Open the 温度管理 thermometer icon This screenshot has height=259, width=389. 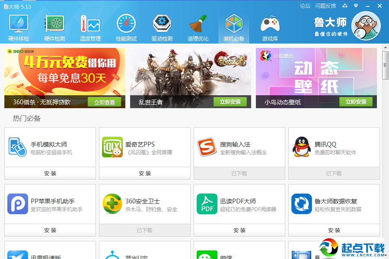click(90, 24)
